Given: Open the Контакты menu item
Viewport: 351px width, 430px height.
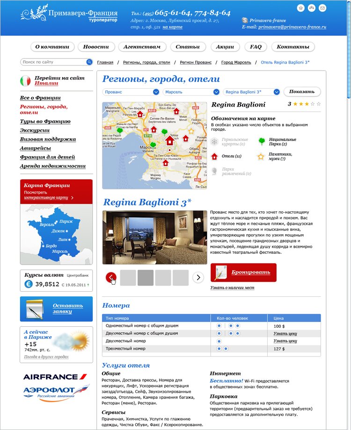Looking at the screenshot, I should [x=293, y=47].
